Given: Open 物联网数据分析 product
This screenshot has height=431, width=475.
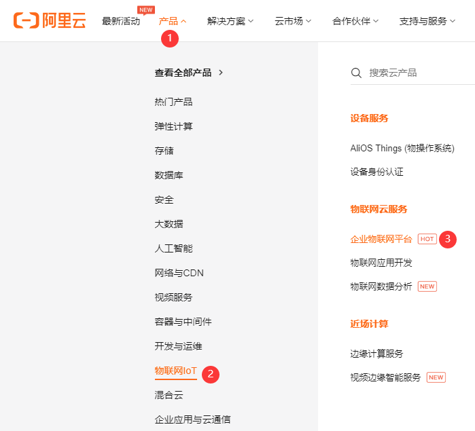Looking at the screenshot, I should [381, 286].
